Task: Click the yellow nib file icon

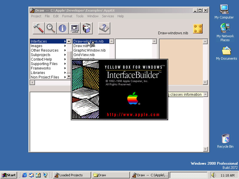Action: coord(198,28)
